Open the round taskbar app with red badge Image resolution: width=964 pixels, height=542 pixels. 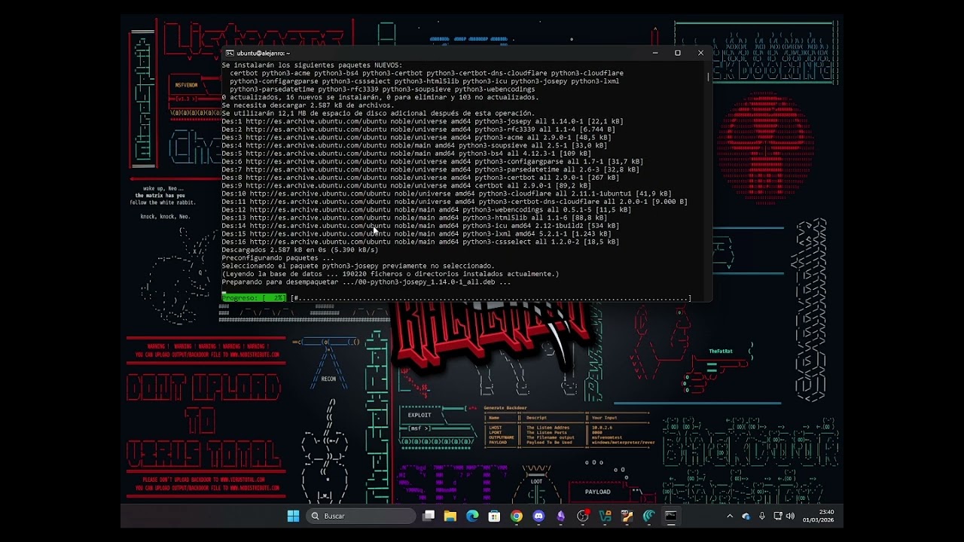click(582, 516)
